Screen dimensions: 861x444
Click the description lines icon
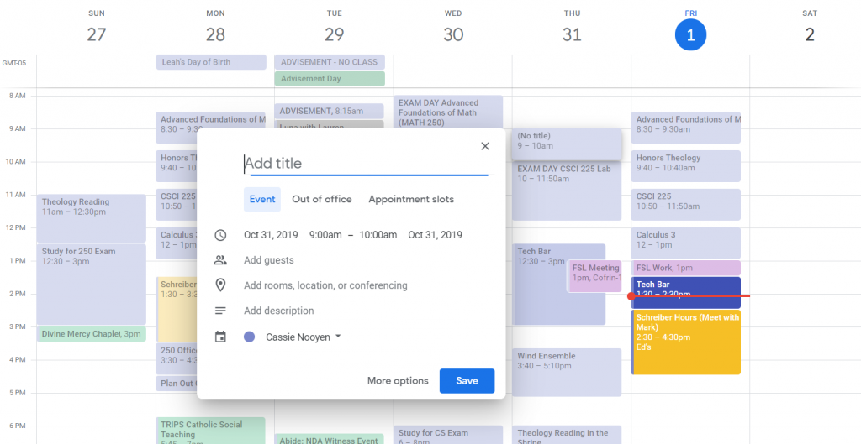coord(220,311)
